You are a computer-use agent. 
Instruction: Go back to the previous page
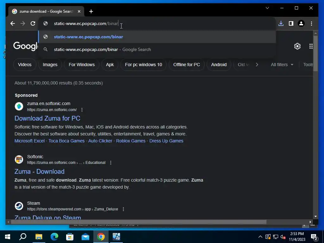coord(13,23)
